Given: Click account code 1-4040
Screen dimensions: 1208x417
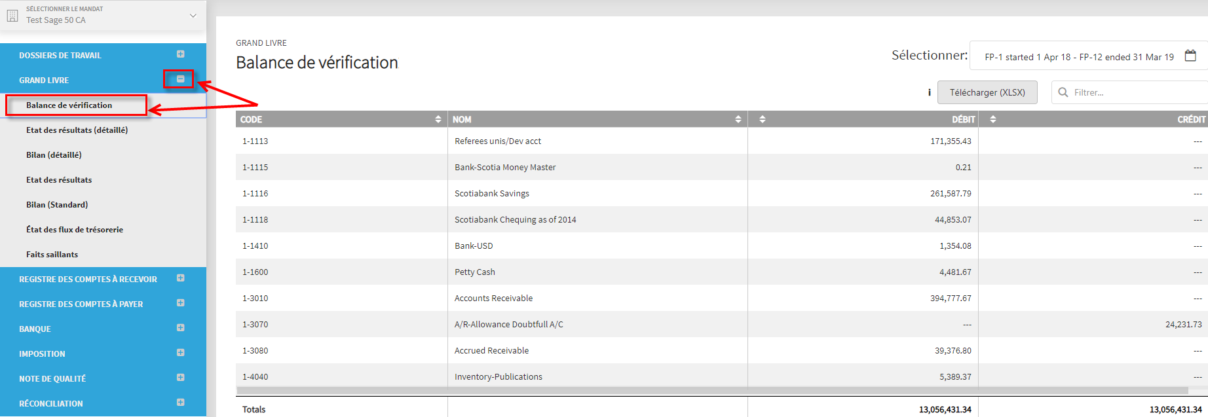Looking at the screenshot, I should (255, 376).
